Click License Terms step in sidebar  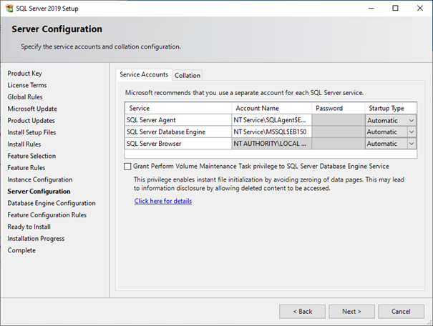(27, 85)
